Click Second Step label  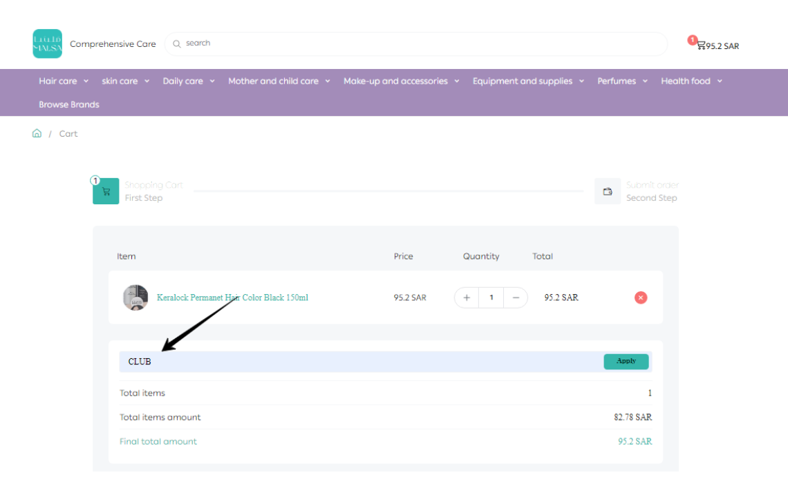(651, 198)
